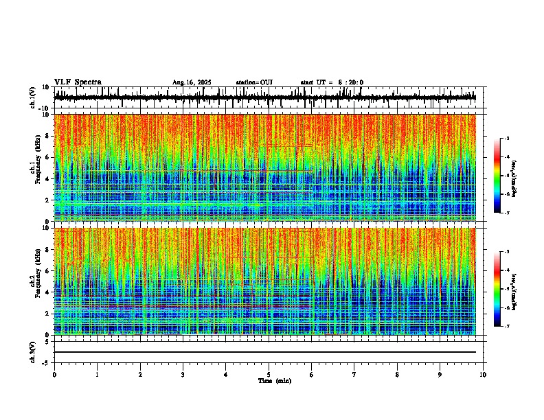This screenshot has width=544, height=420.
Task: Click time axis tick label "4"
Action: pos(226,375)
